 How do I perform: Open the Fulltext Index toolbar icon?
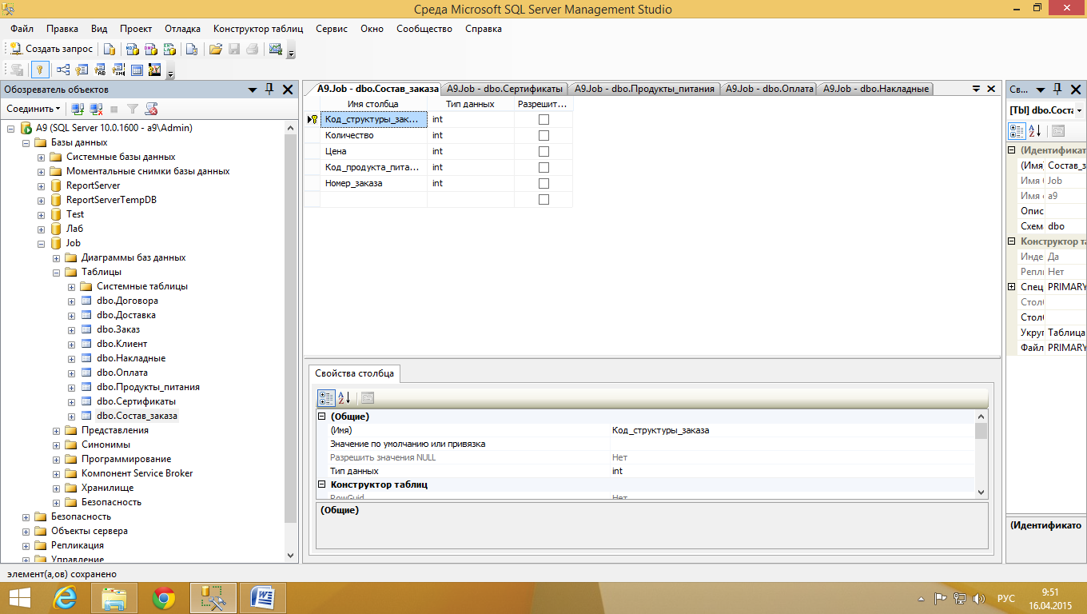pos(101,70)
